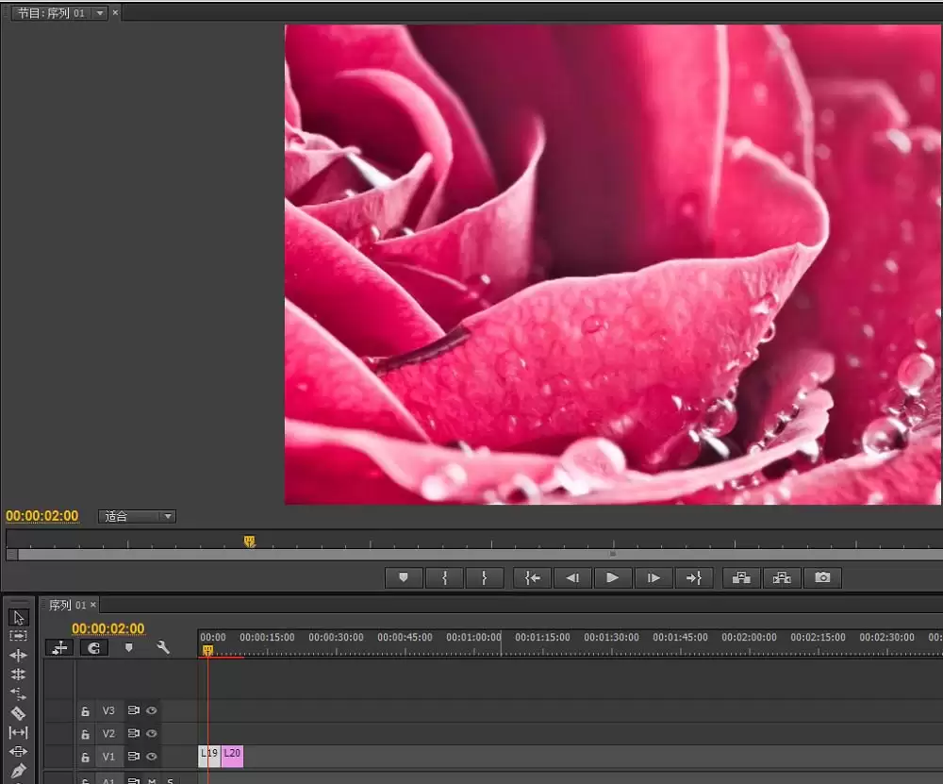Open the 适合 zoom level dropdown

pyautogui.click(x=137, y=516)
